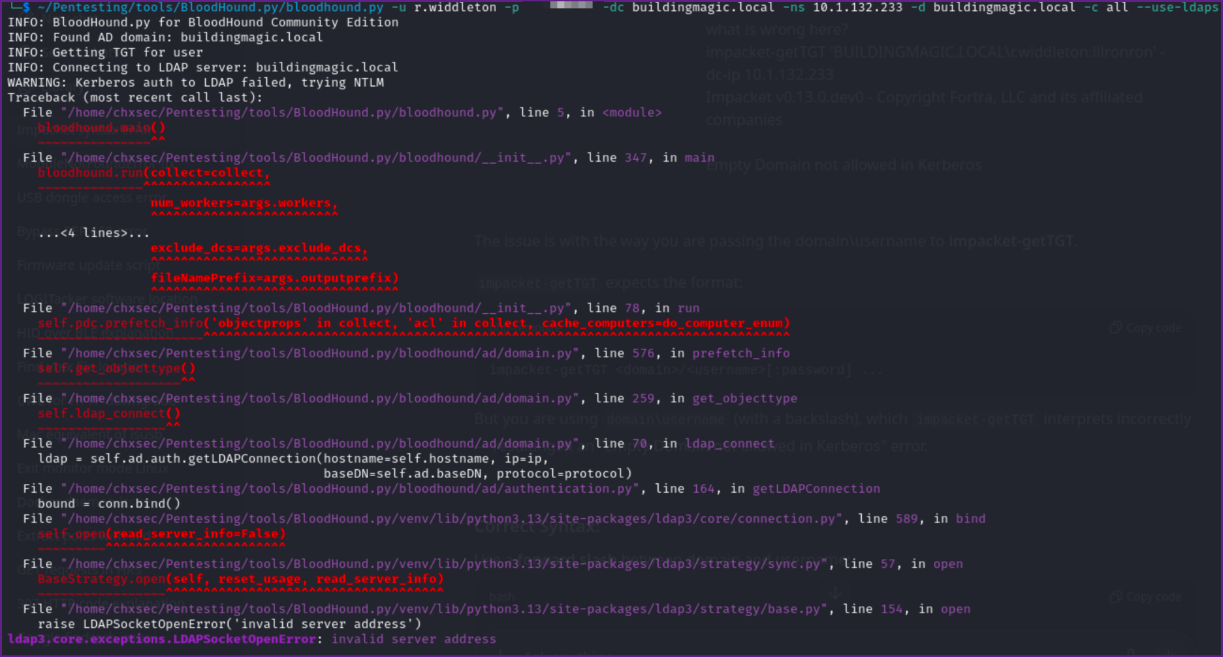The width and height of the screenshot is (1223, 657).
Task: Click the __init__.py line 78 in run entry
Action: coord(361,308)
